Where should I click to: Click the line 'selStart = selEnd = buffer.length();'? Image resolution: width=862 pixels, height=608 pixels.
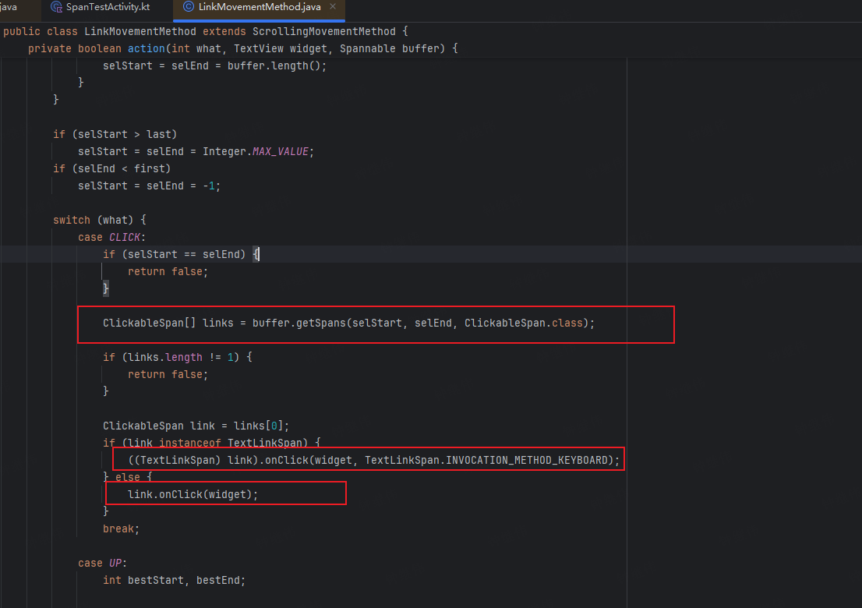[214, 65]
